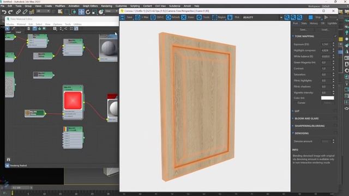Click the Render play button

[326, 17]
